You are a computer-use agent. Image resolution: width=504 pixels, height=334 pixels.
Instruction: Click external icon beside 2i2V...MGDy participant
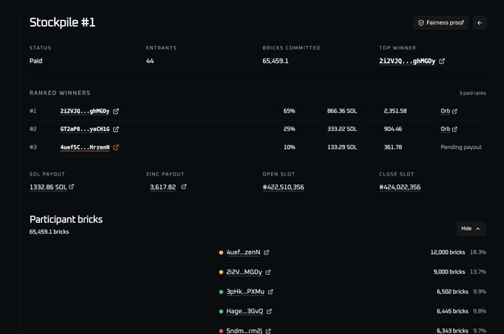pos(268,272)
